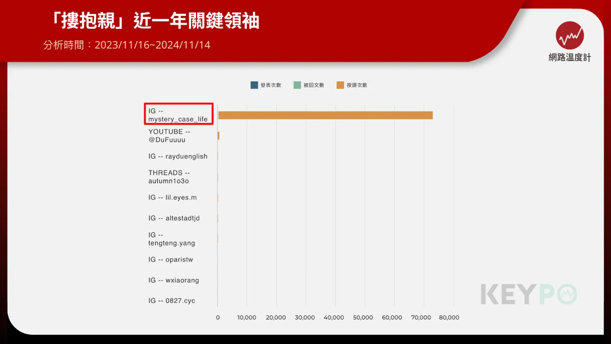
Task: Click the 網路溫度計 logo icon
Action: click(x=569, y=35)
